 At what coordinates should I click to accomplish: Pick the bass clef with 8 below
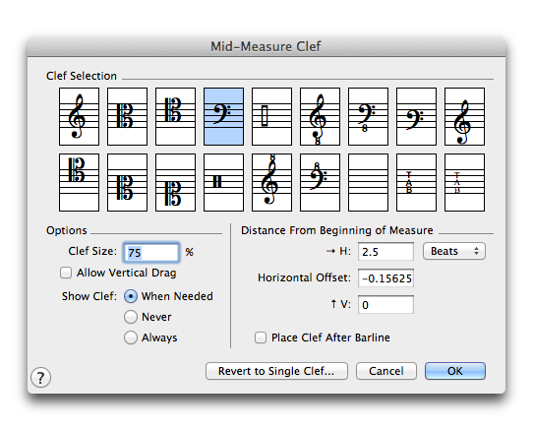[x=368, y=116]
